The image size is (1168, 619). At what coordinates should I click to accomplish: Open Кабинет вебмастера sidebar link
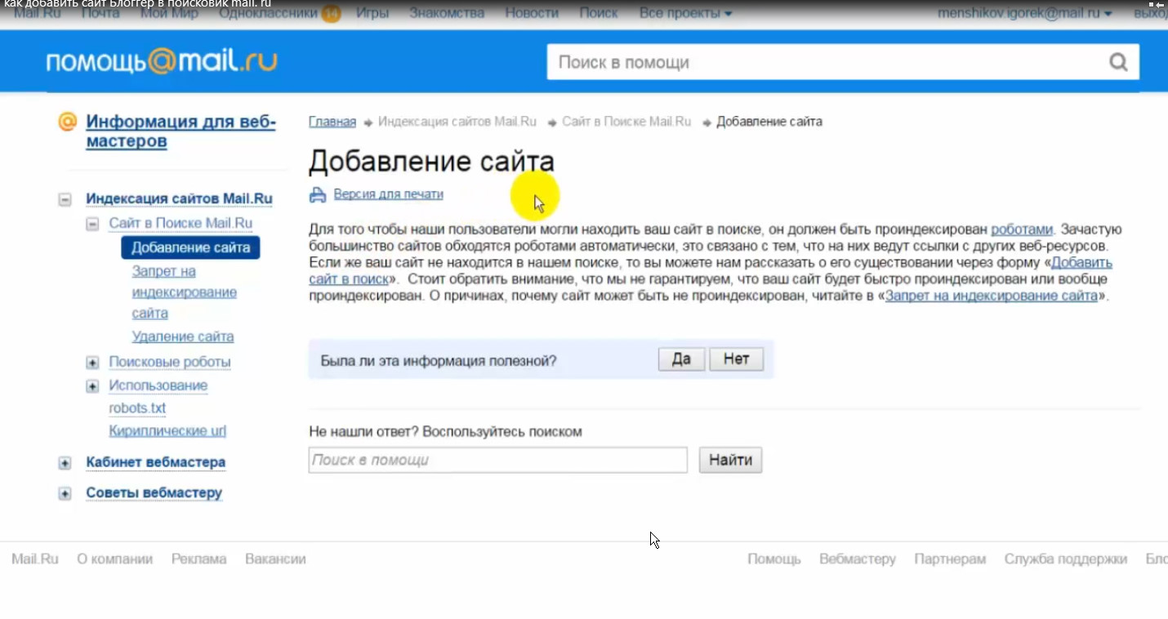click(156, 462)
